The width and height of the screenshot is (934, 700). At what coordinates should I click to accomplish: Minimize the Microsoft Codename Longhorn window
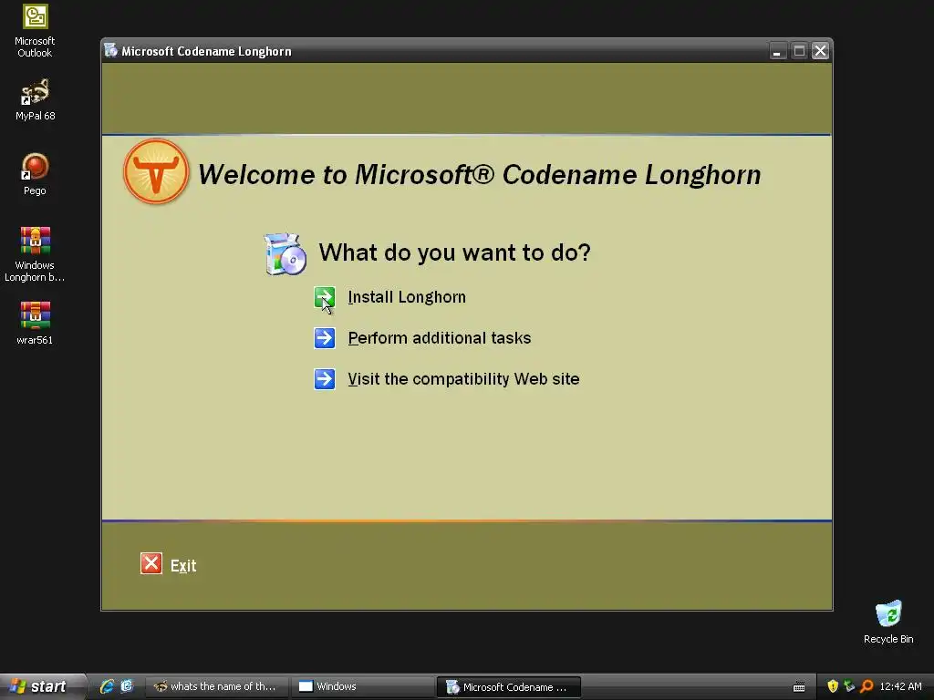pos(777,51)
